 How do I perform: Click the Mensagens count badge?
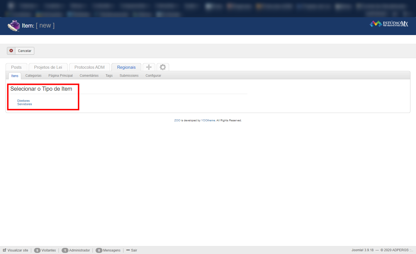(99, 250)
